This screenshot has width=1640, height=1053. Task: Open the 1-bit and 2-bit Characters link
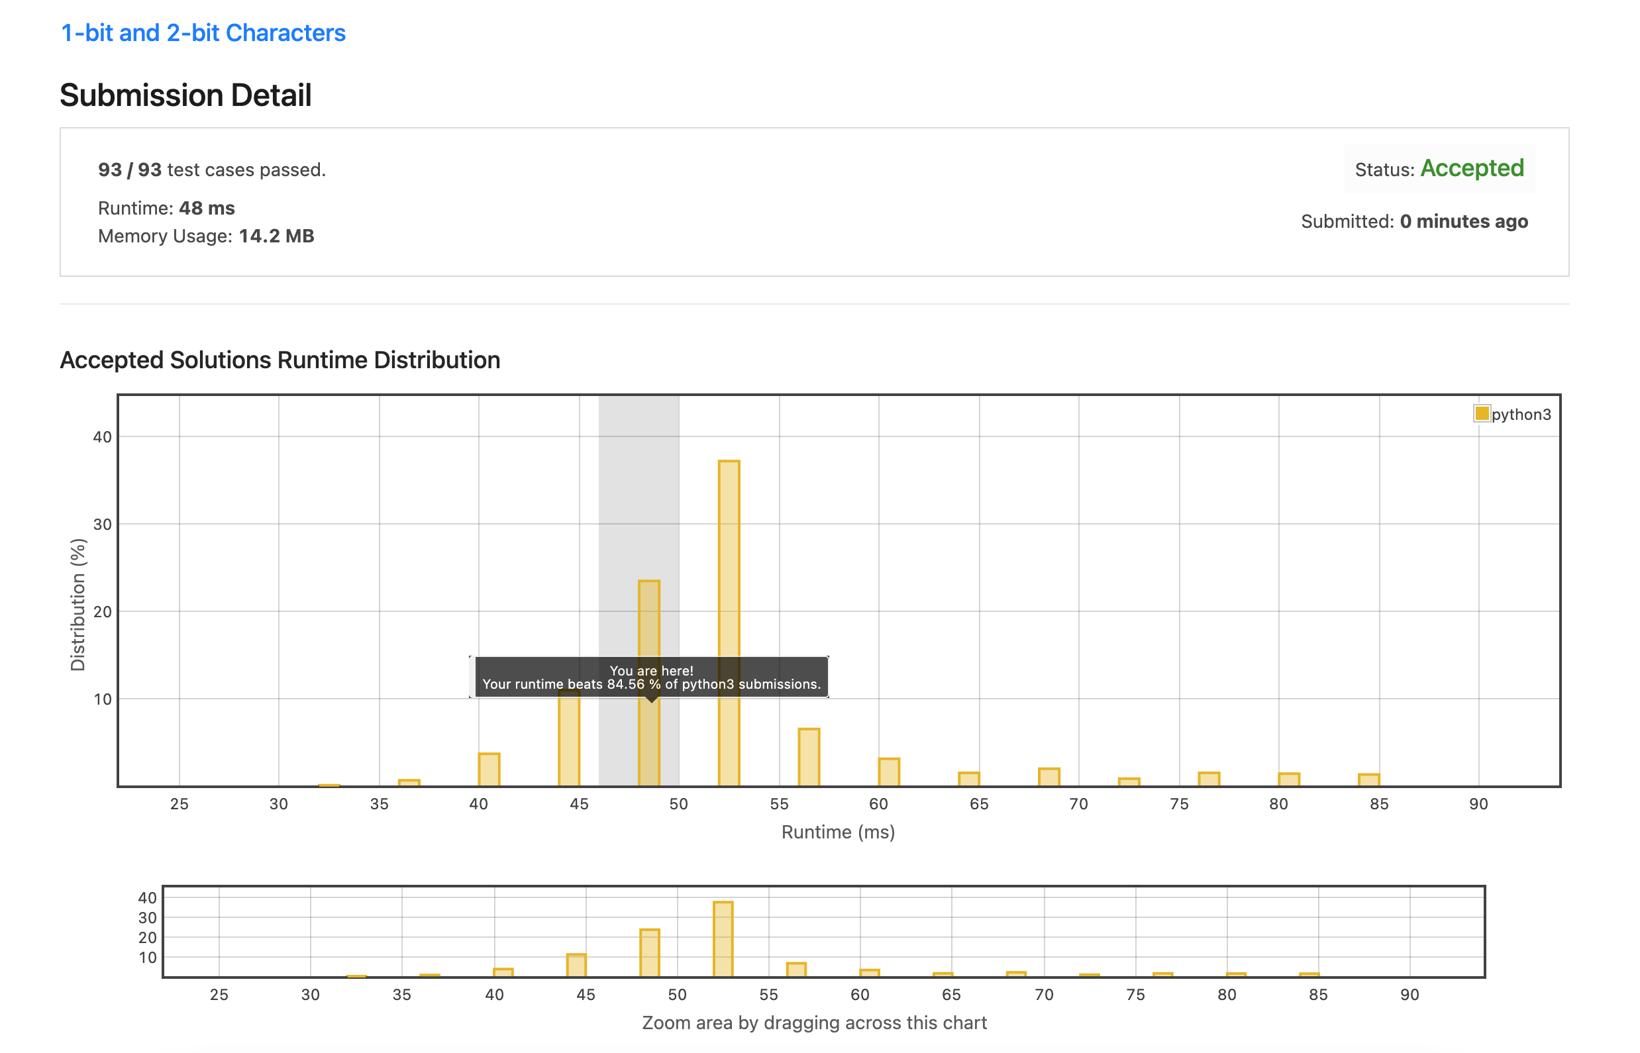coord(203,33)
